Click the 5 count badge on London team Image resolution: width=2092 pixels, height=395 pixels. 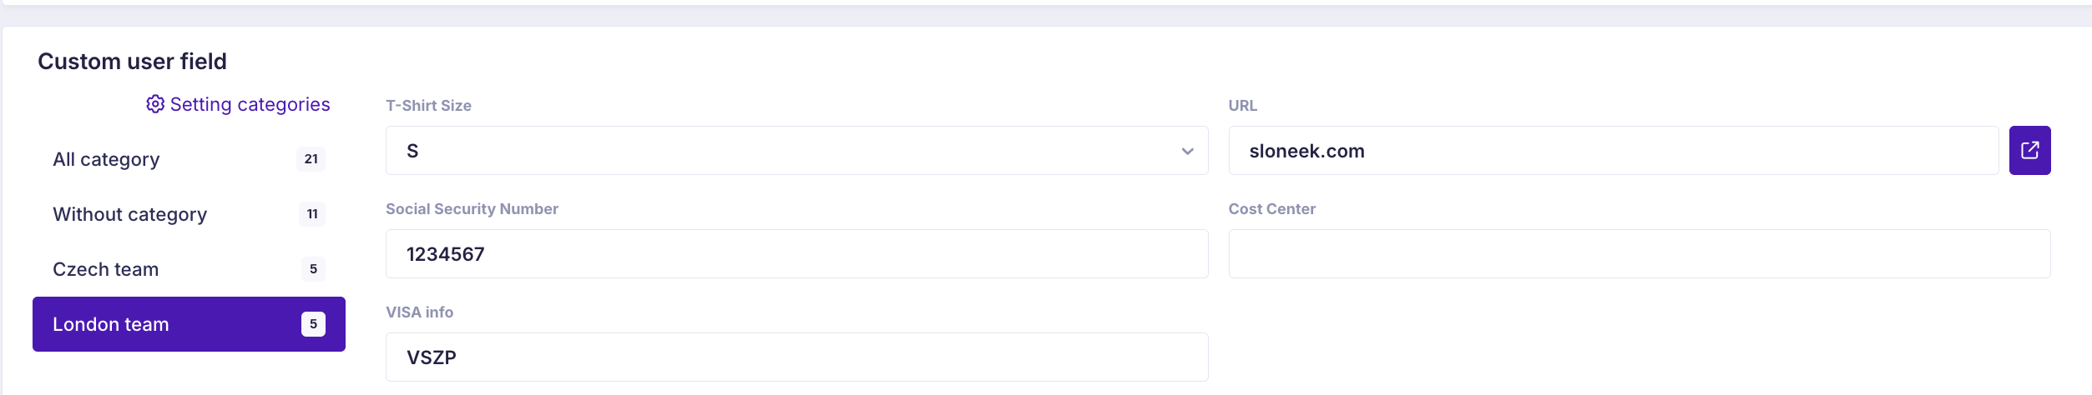313,324
